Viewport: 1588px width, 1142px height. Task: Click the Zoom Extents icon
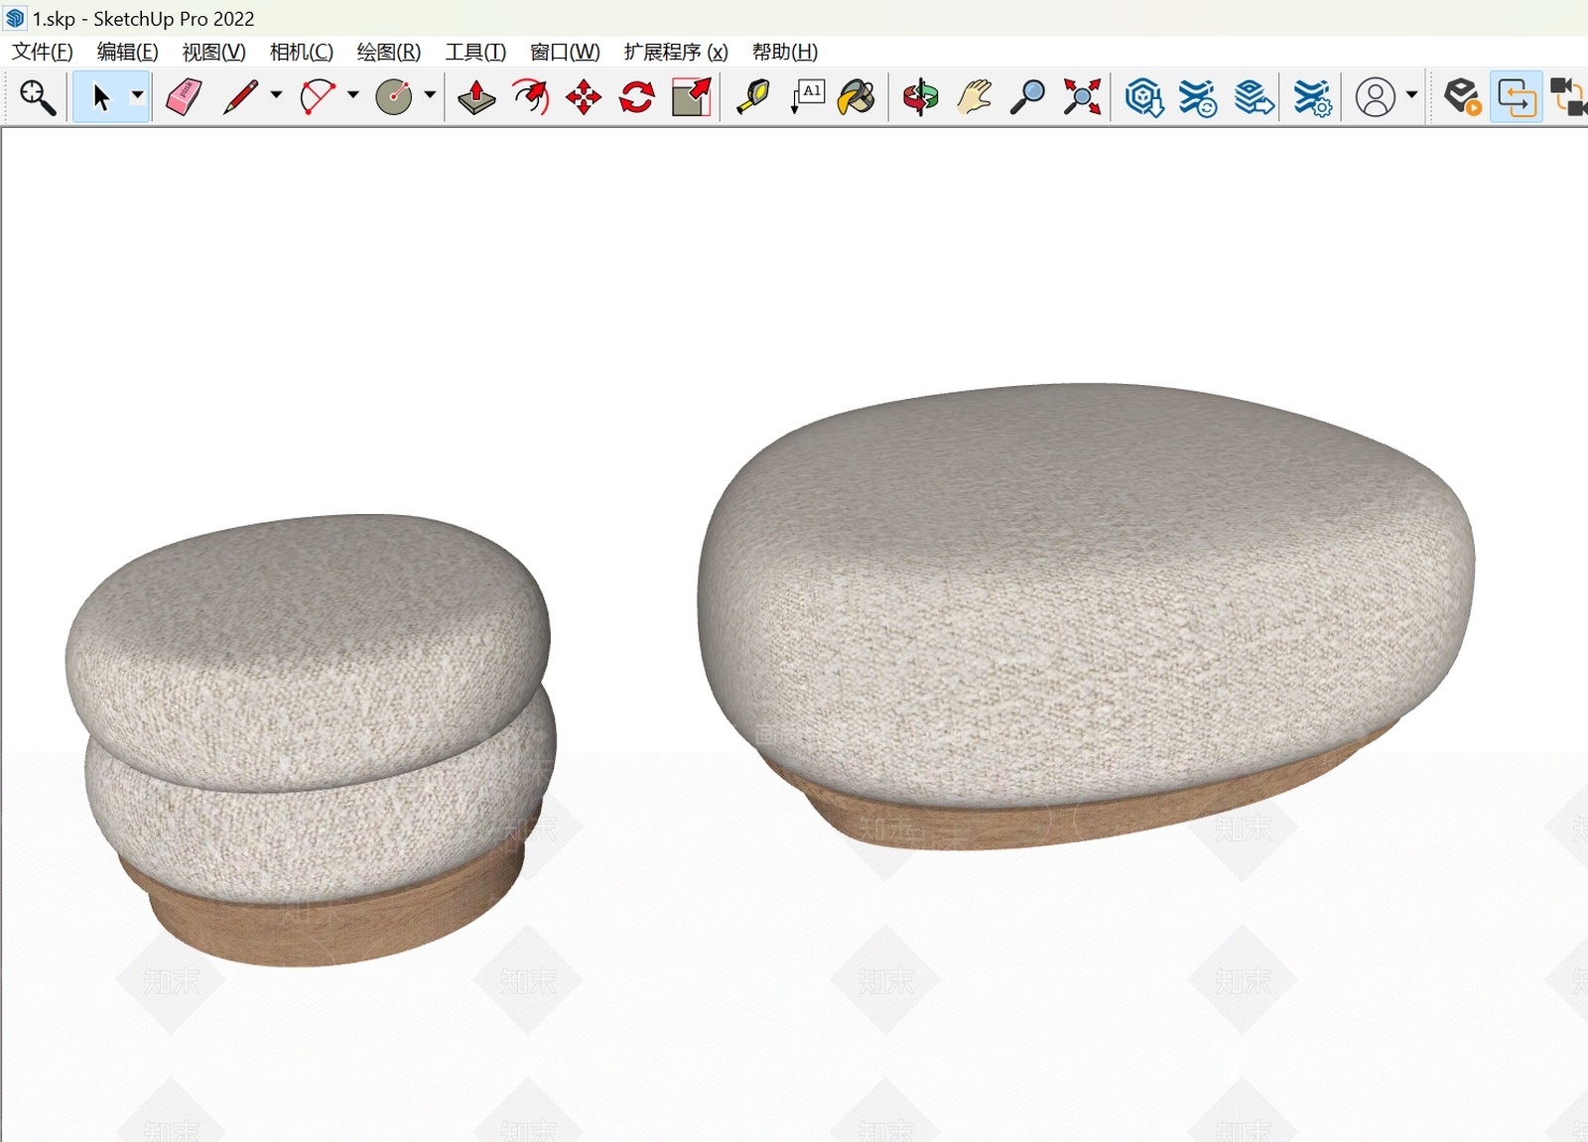[x=1082, y=97]
